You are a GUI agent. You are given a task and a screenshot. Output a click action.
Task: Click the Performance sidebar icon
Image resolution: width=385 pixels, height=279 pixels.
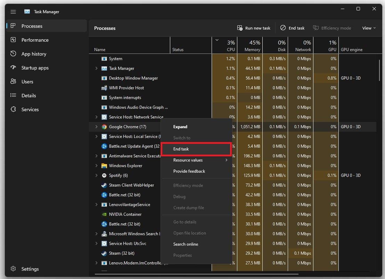[13, 40]
